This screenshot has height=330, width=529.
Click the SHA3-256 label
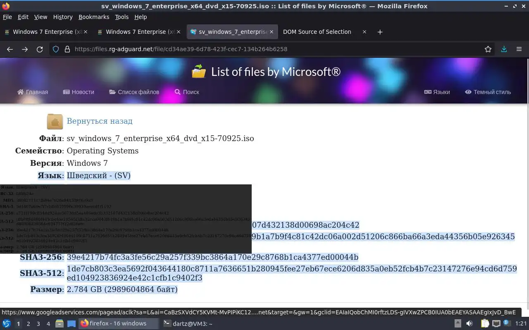tap(41, 257)
